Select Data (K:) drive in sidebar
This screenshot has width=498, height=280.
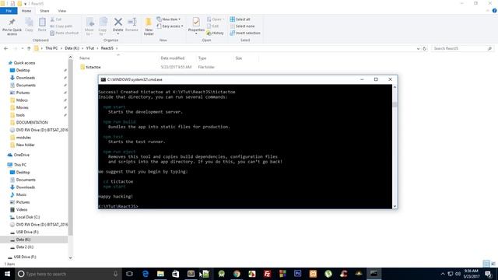pyautogui.click(x=23, y=240)
